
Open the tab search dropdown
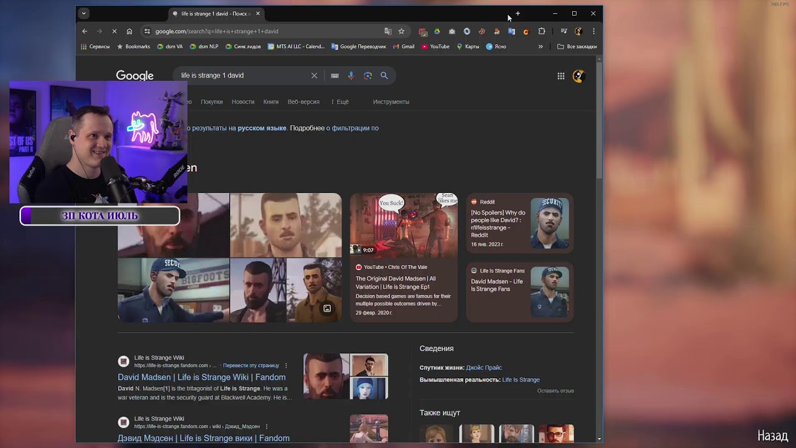pos(84,13)
